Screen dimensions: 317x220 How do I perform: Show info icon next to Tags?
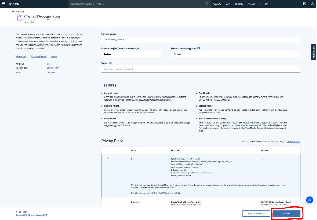tap(110, 63)
